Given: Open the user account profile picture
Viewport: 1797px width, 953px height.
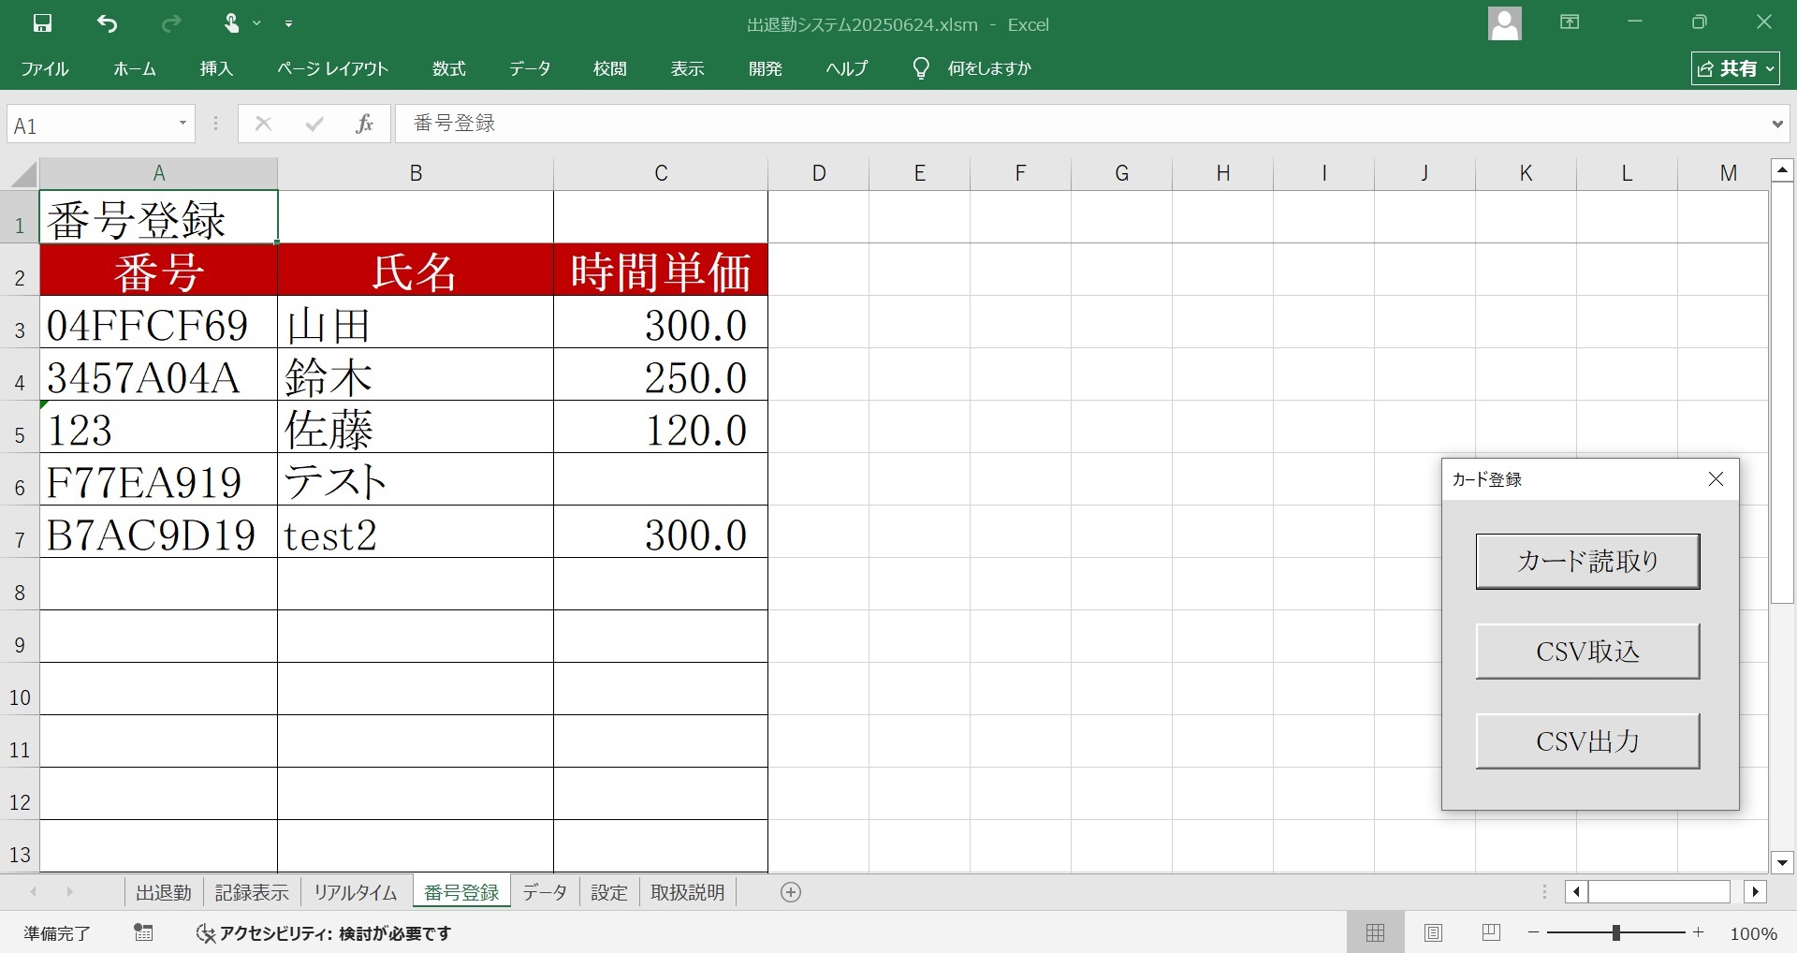Looking at the screenshot, I should tap(1504, 23).
